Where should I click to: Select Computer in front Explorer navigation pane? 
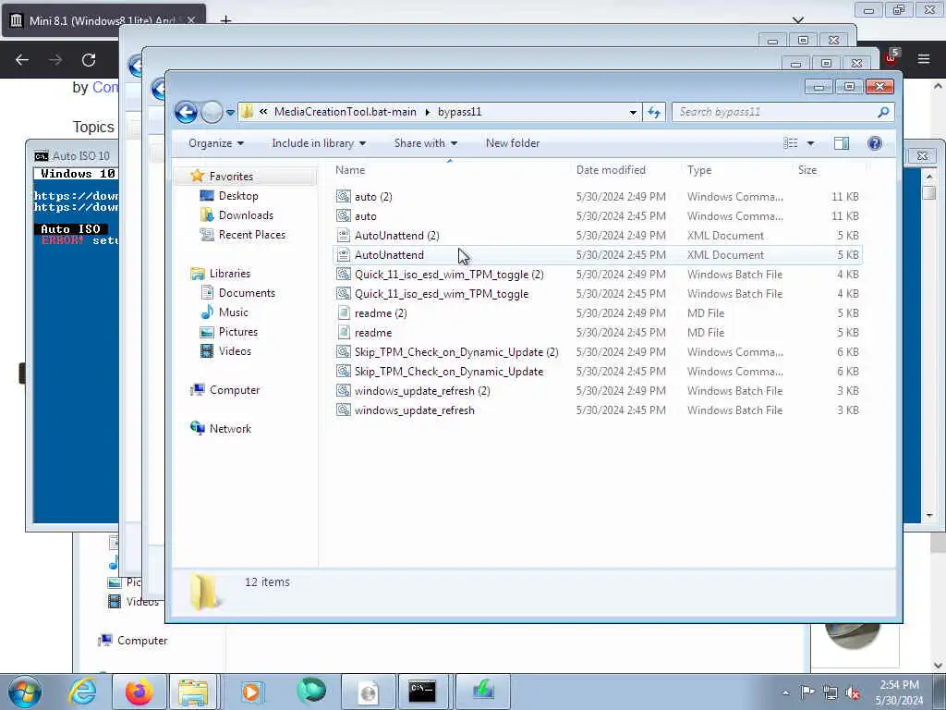pyautogui.click(x=234, y=390)
